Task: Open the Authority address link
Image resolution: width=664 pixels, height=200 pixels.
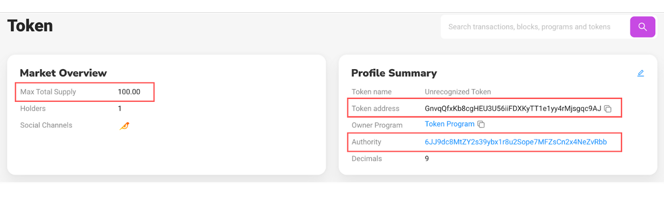Action: click(516, 142)
